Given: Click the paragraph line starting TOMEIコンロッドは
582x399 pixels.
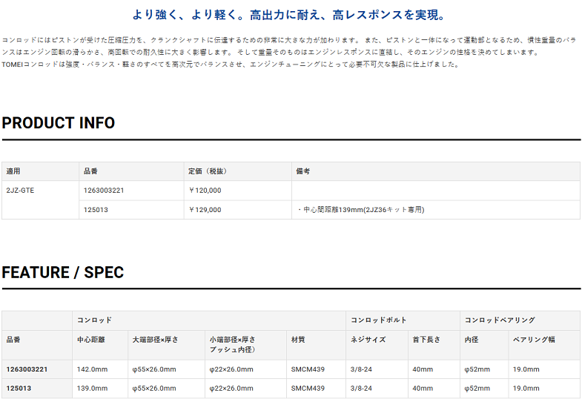Looking at the screenshot, I should tap(231, 65).
